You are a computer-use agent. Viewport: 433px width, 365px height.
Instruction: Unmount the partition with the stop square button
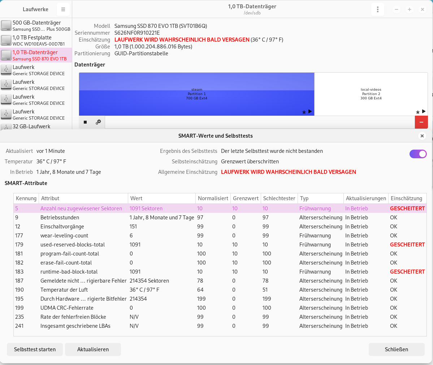pyautogui.click(x=85, y=122)
